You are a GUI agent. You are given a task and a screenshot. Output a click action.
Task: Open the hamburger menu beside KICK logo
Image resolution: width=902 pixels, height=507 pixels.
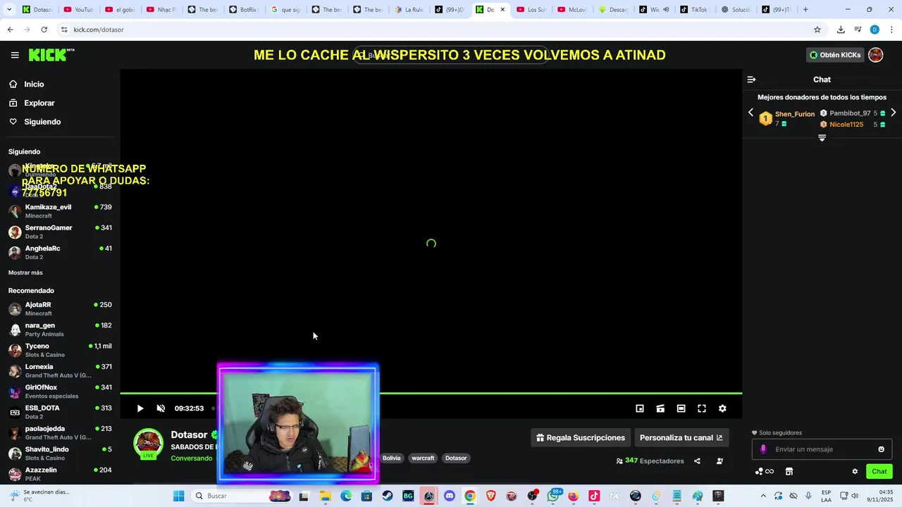[x=15, y=55]
